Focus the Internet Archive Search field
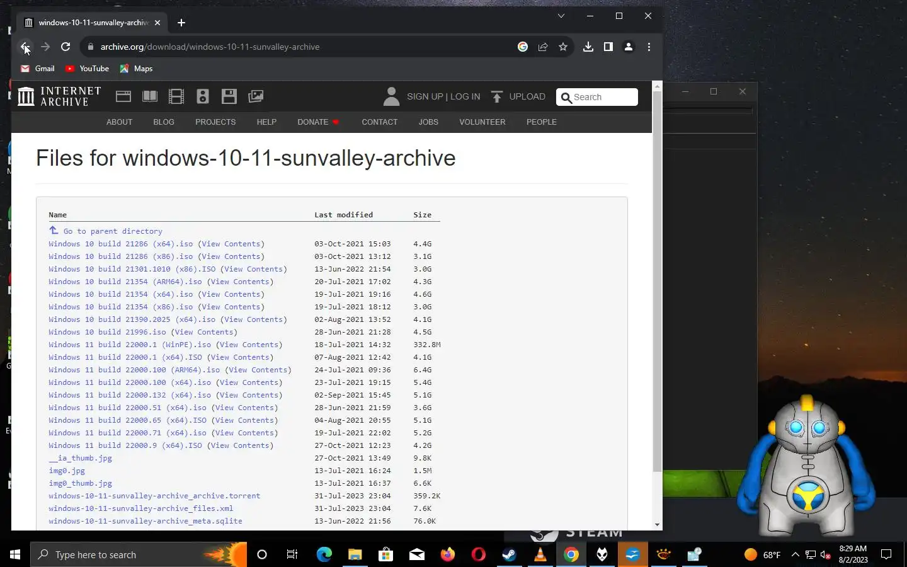The width and height of the screenshot is (907, 567). pyautogui.click(x=597, y=97)
